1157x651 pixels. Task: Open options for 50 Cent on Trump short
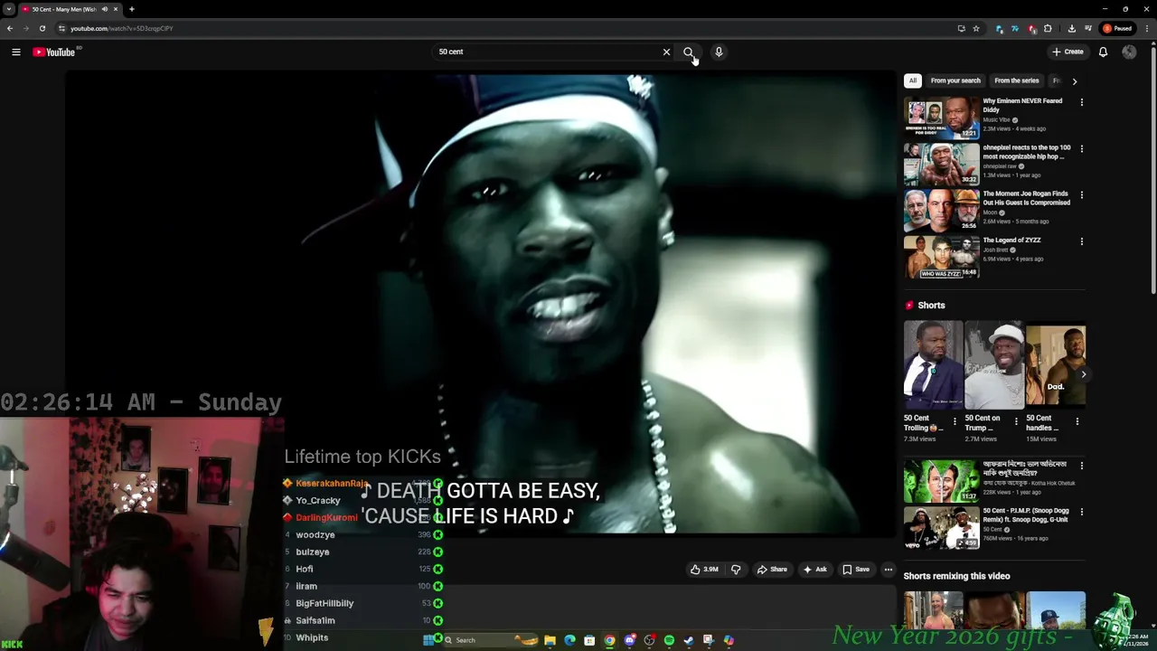pos(1015,421)
